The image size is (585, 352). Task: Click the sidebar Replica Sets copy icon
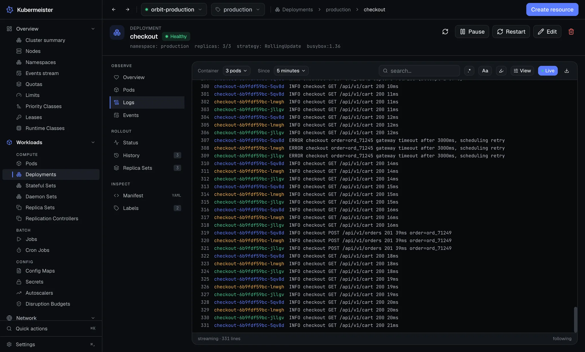[x=19, y=208]
